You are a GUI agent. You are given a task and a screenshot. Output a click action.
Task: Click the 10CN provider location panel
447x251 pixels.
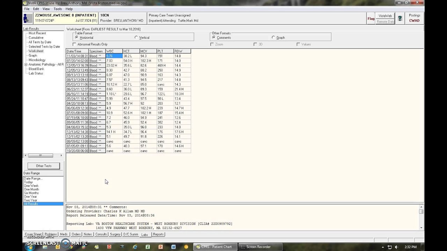(123, 18)
